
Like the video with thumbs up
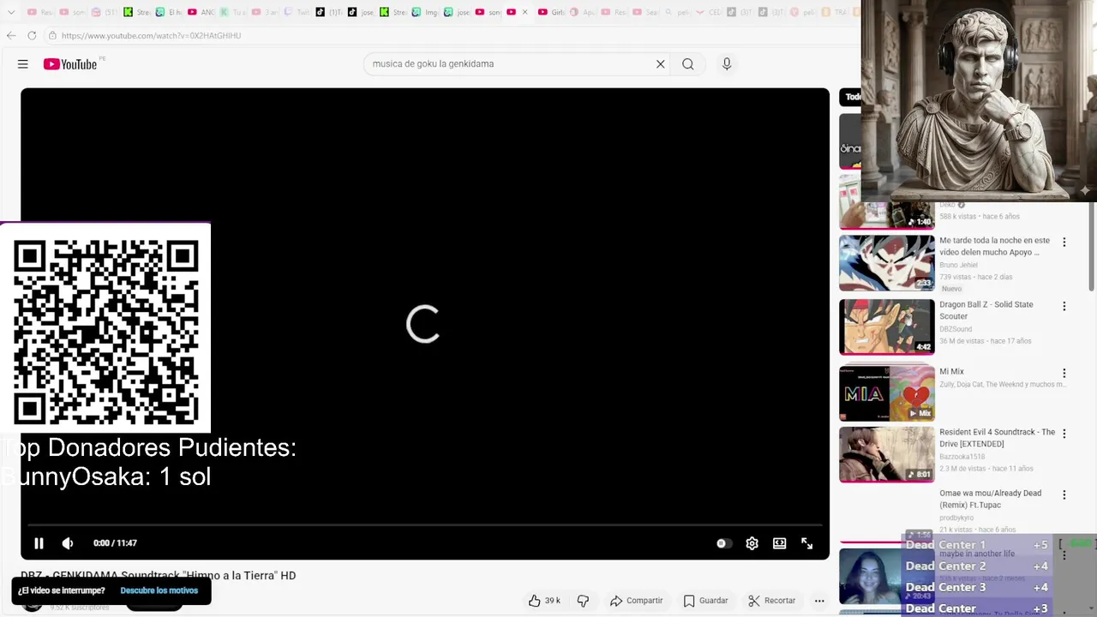pyautogui.click(x=543, y=601)
